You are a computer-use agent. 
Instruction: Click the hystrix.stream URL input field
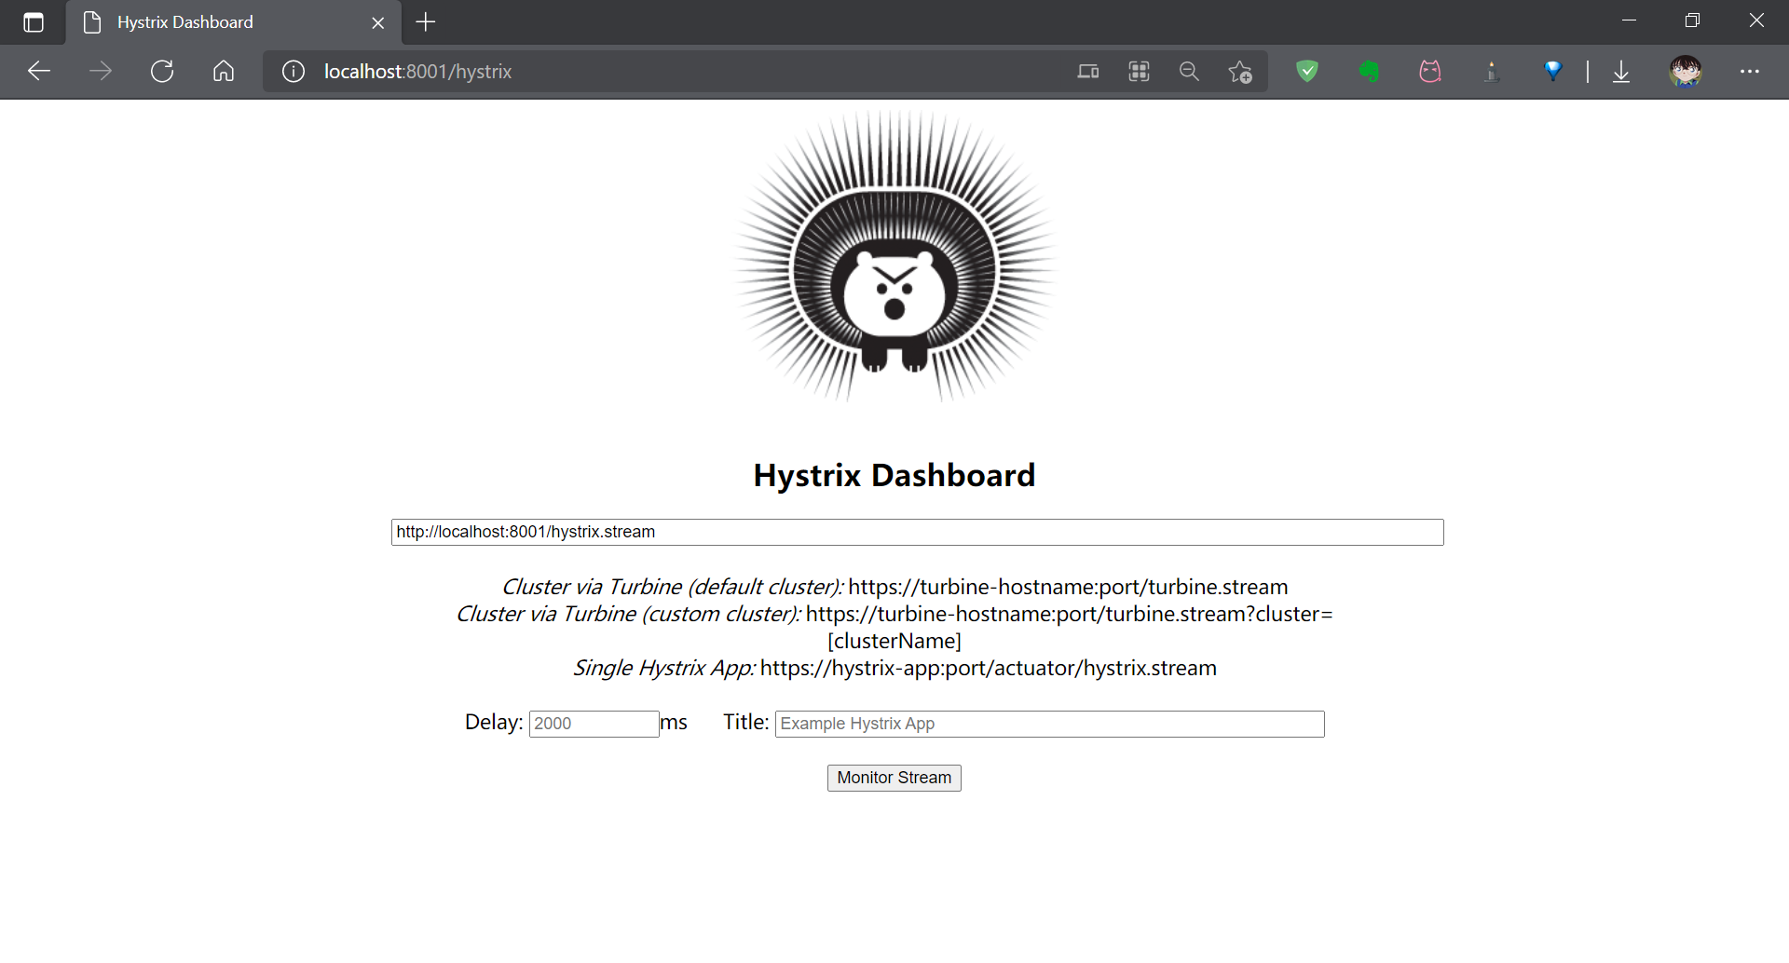click(x=917, y=532)
